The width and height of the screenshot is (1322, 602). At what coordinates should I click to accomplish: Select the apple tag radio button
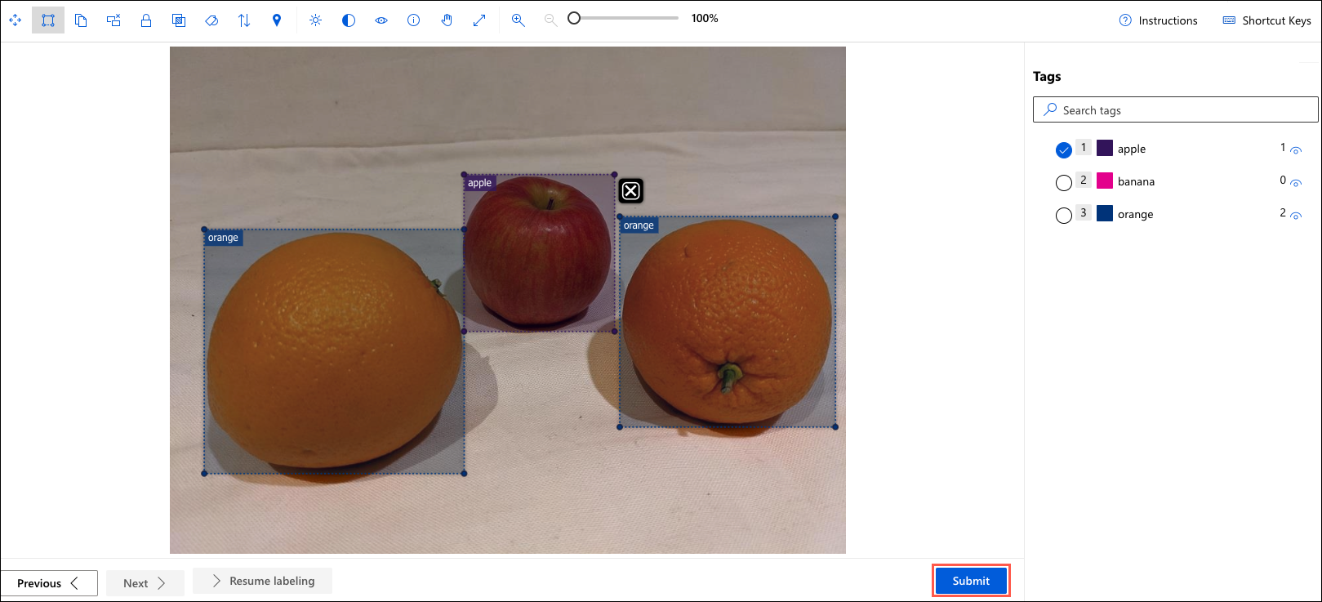point(1063,150)
